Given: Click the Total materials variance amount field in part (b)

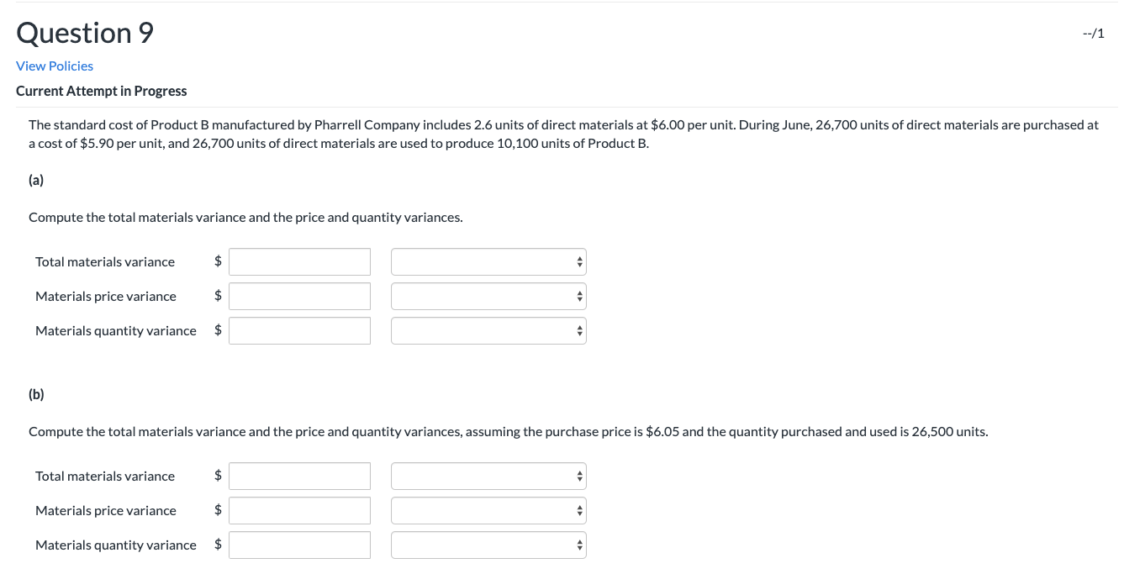Looking at the screenshot, I should click(x=299, y=476).
